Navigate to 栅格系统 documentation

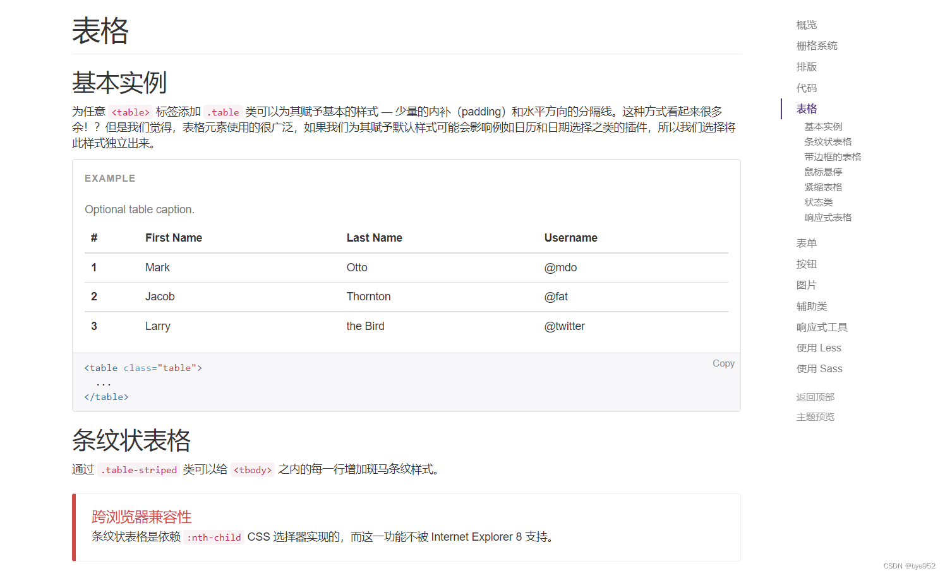tap(816, 45)
